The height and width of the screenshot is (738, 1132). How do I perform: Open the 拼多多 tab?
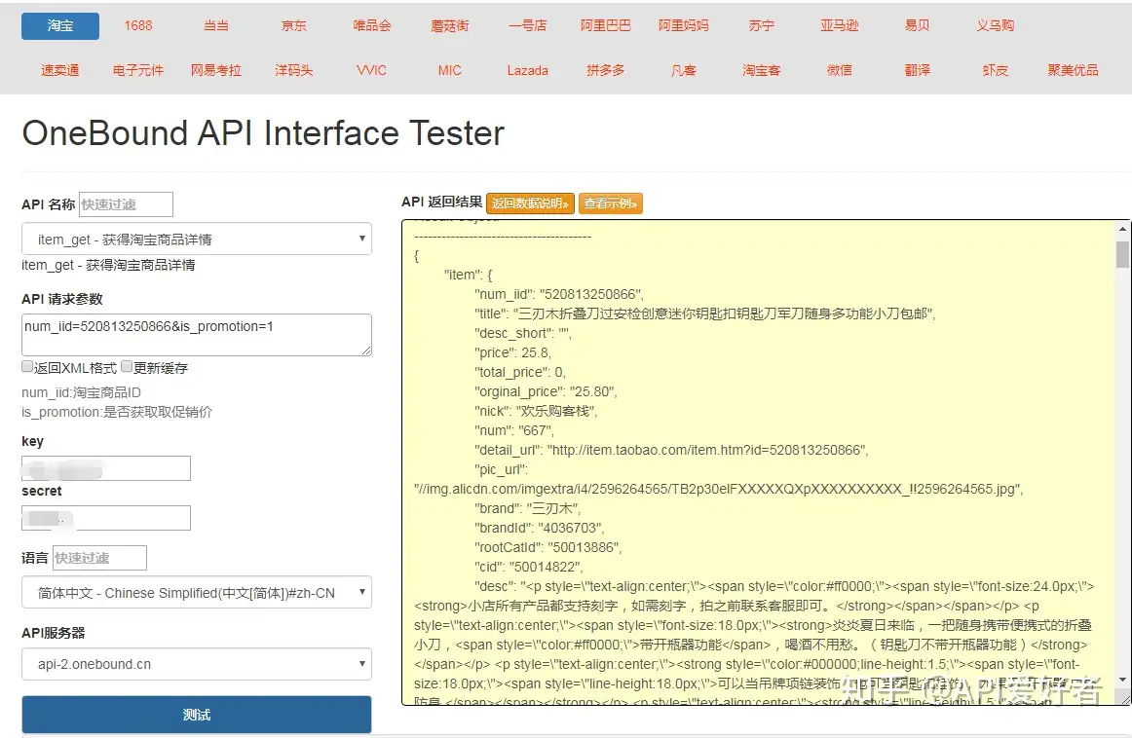[606, 71]
